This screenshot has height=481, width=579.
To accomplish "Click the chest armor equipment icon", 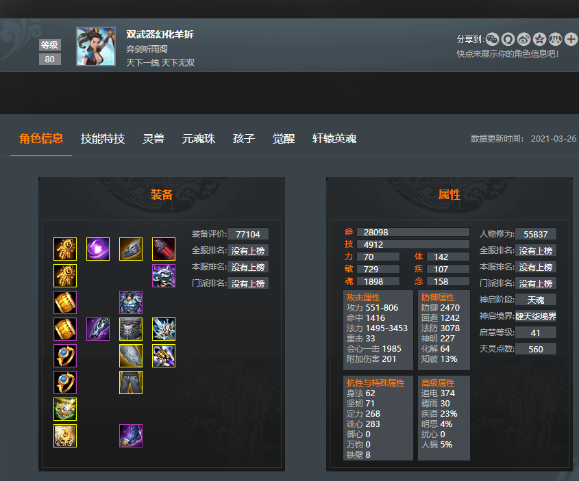I will point(131,302).
